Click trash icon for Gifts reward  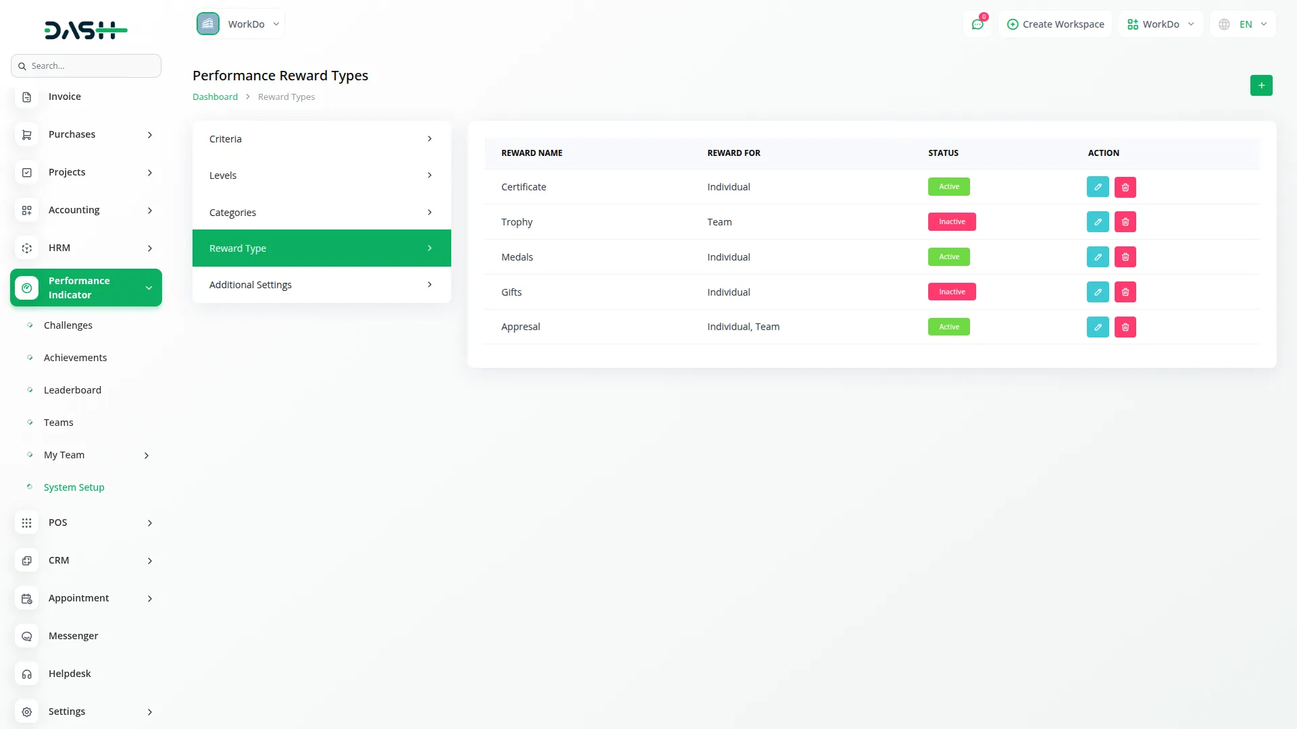(x=1125, y=292)
